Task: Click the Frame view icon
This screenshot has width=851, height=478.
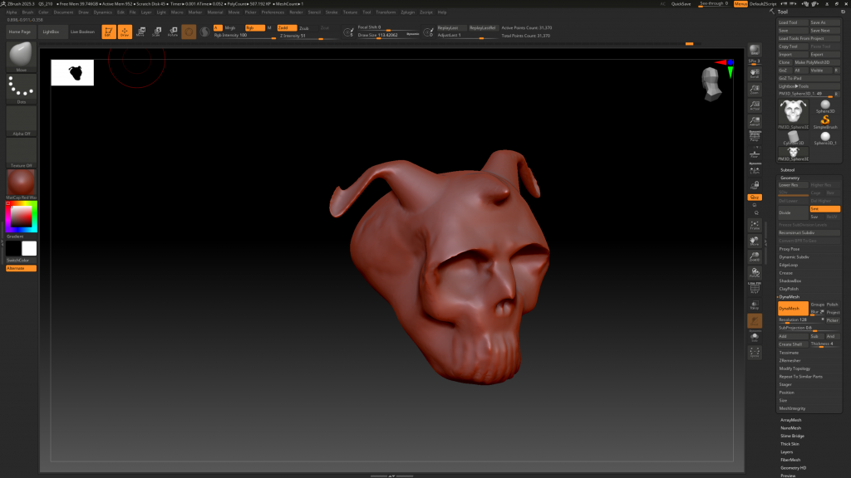Action: [x=755, y=224]
